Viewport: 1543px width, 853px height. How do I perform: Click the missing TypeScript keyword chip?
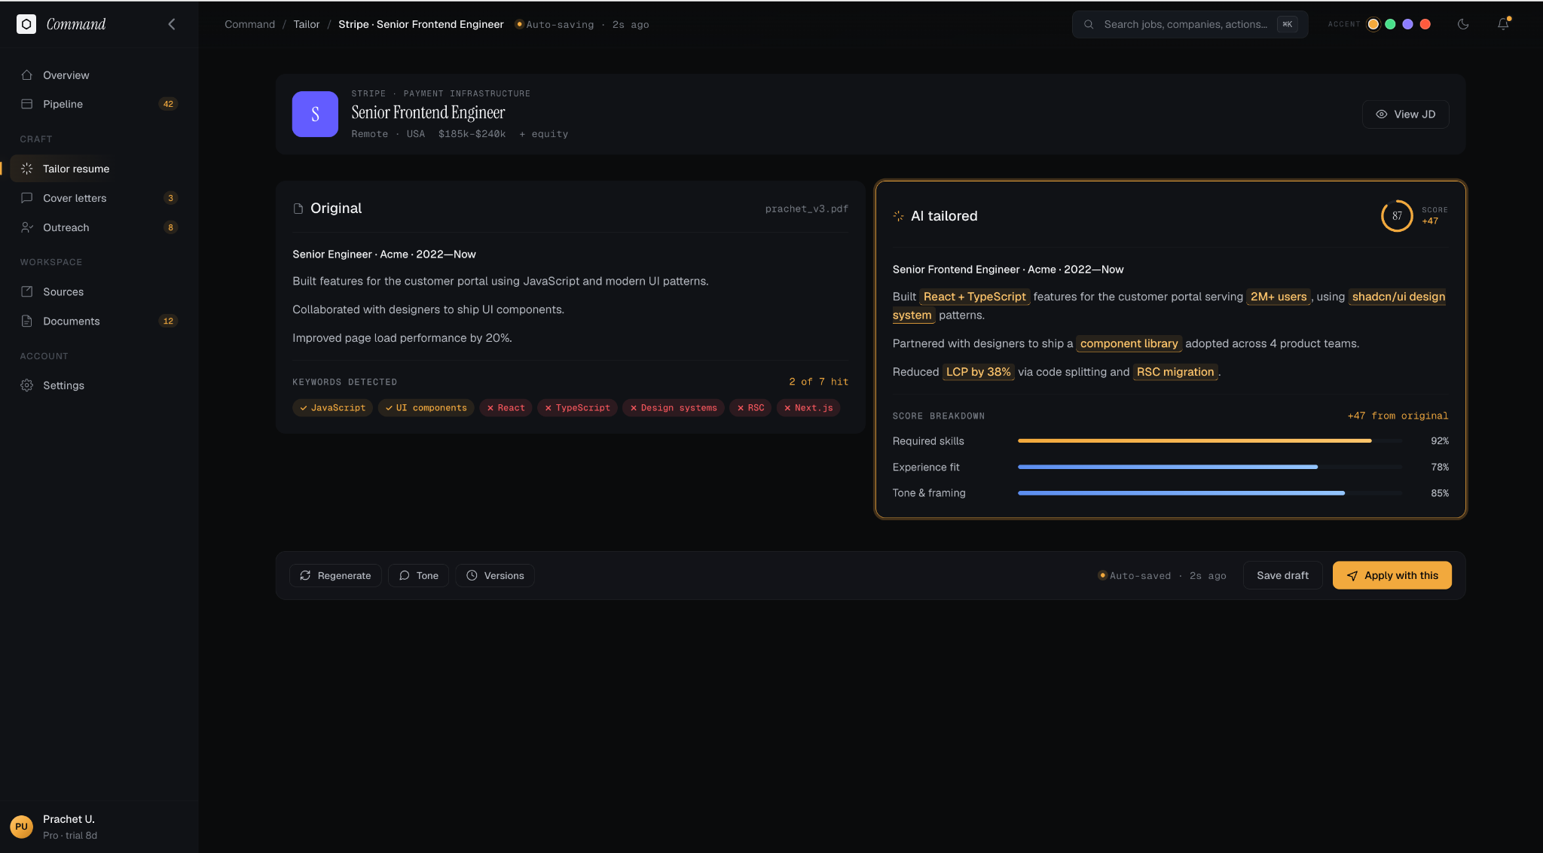(577, 408)
